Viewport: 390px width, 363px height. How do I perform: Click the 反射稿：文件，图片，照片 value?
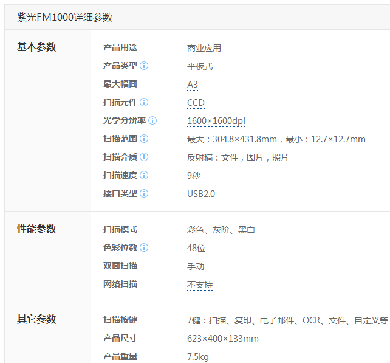pyautogui.click(x=238, y=157)
